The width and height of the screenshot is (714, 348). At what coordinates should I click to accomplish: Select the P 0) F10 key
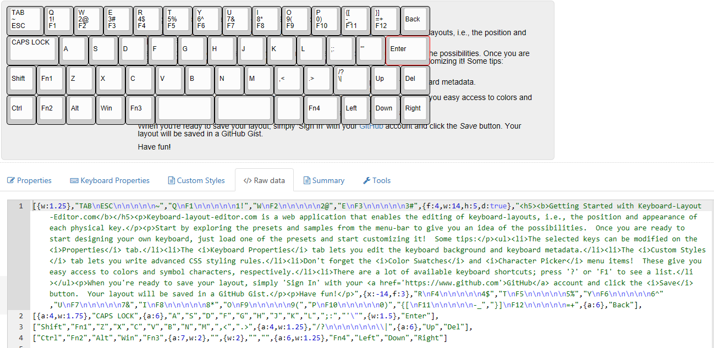[x=326, y=21]
